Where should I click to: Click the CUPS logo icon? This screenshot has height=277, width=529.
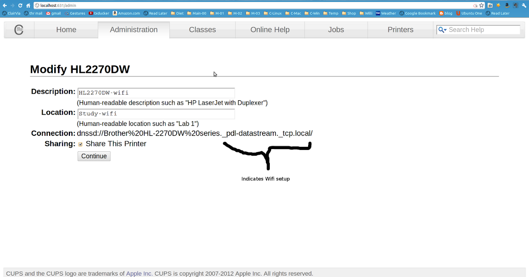pos(19,30)
